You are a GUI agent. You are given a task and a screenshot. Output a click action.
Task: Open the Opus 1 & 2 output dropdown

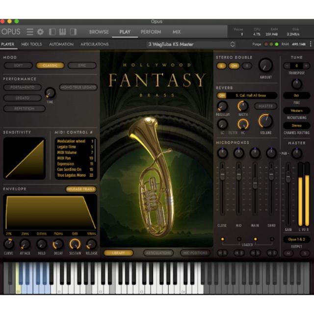296,239
